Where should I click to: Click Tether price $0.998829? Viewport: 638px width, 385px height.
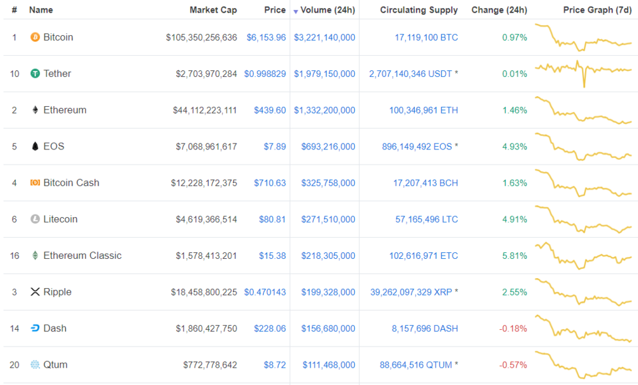(x=265, y=74)
